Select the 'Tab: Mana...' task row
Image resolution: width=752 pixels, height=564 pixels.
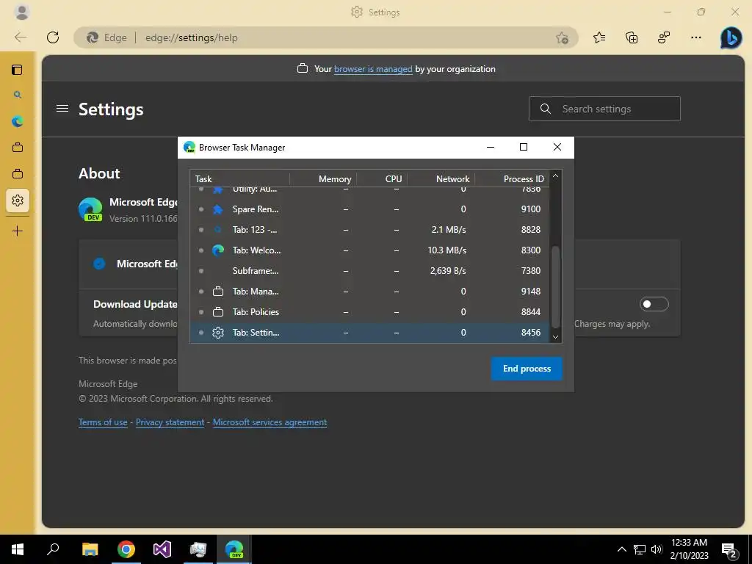pyautogui.click(x=369, y=292)
